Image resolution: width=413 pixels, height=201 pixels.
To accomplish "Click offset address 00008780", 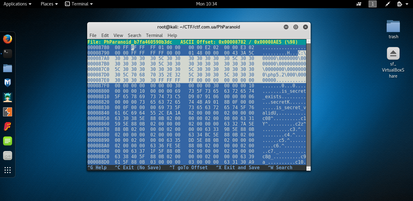I will [x=98, y=48].
